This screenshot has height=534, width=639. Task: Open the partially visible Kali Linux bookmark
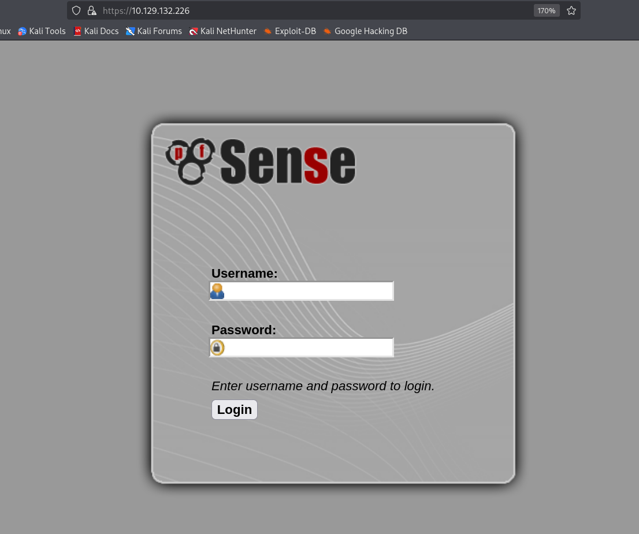(5, 31)
